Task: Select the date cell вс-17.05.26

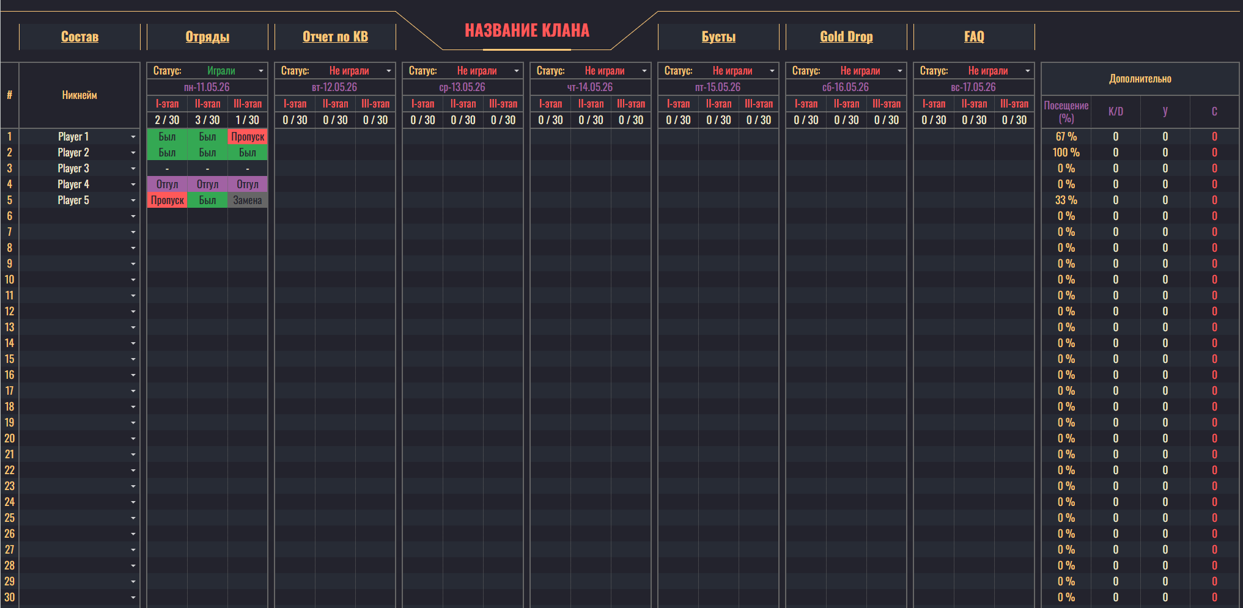Action: pyautogui.click(x=974, y=87)
